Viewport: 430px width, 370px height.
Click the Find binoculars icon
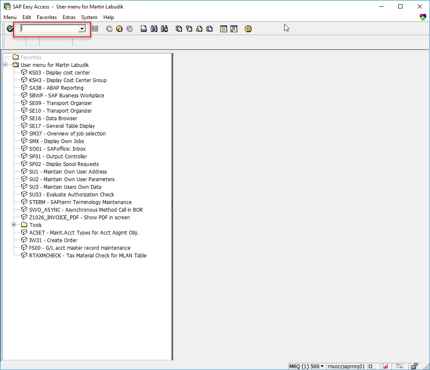154,28
